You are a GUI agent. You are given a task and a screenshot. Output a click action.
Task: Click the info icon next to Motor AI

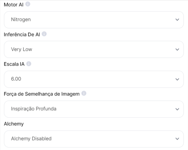tap(28, 4)
